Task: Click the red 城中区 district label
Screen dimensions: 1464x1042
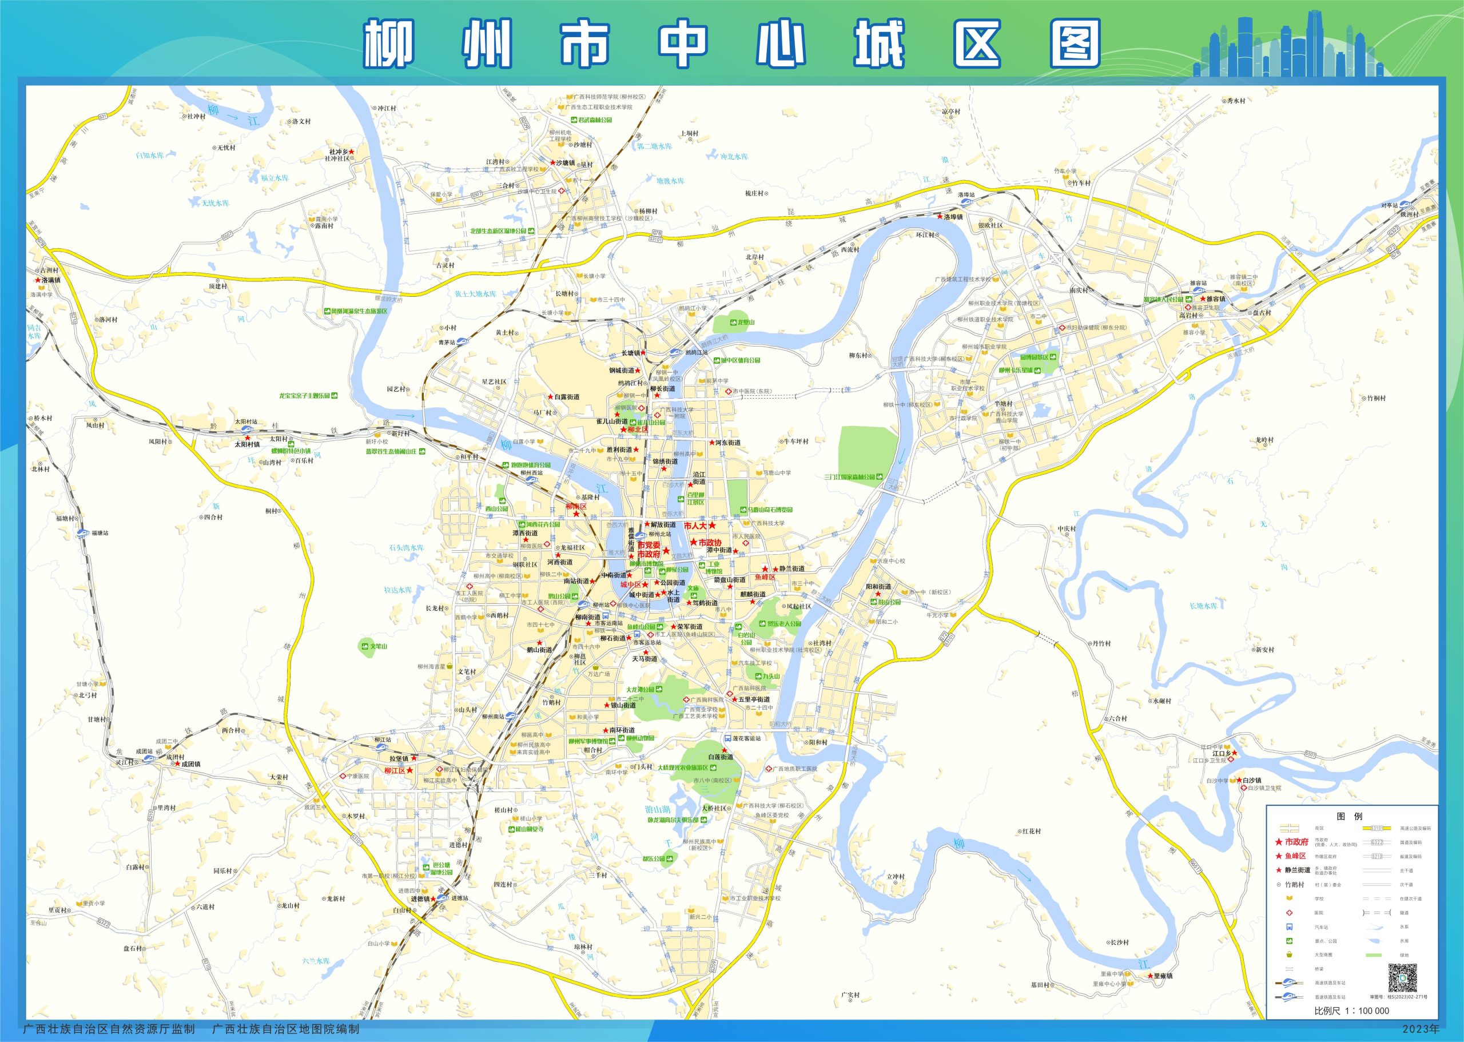Action: point(631,585)
